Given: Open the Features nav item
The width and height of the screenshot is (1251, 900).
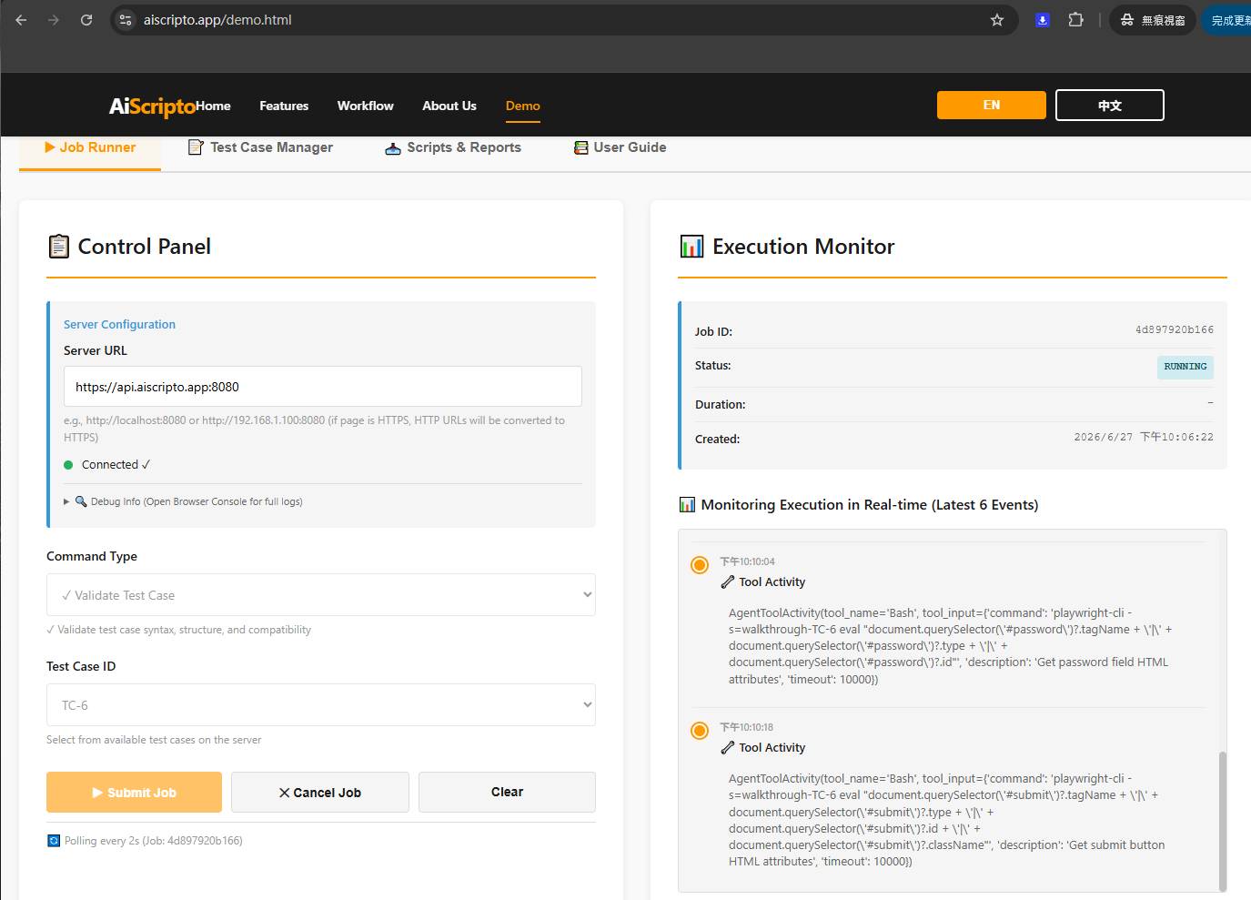Looking at the screenshot, I should coord(284,106).
